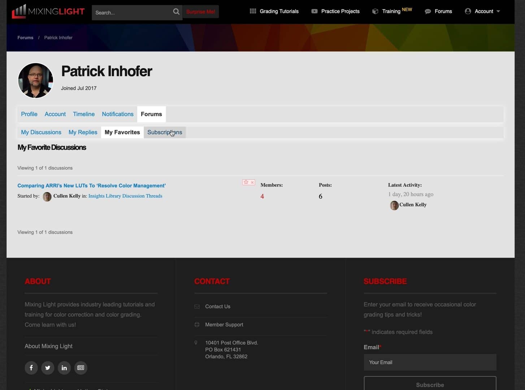Open the Contact Us footer link
525x390 pixels.
(x=218, y=307)
